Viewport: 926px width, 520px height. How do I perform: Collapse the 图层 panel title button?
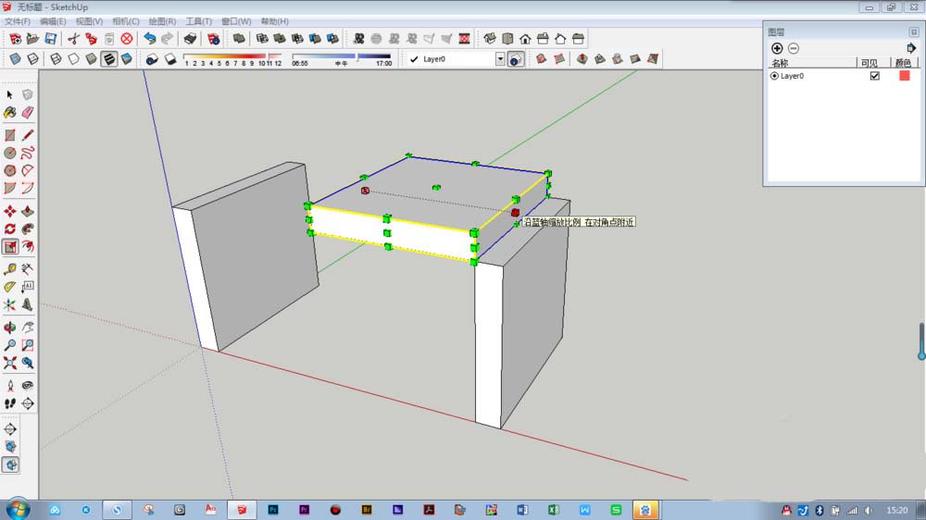coord(914,31)
